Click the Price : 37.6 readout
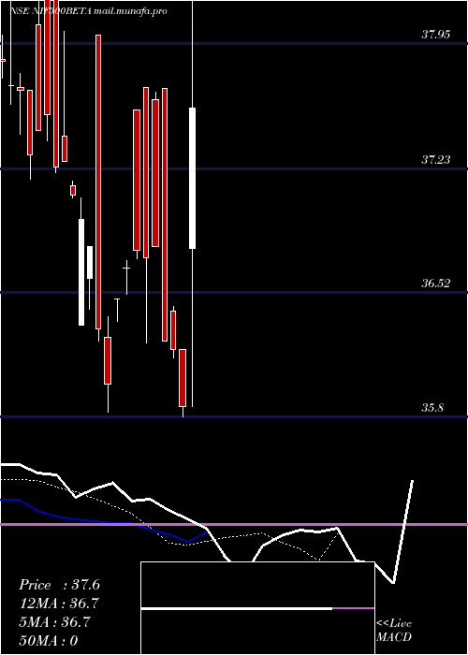468x655 pixels. coord(59,585)
